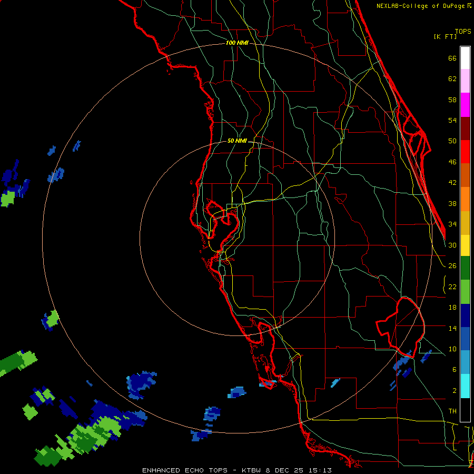Click the dark green legend swatch
The width and height of the screenshot is (474, 474).
pos(465,268)
